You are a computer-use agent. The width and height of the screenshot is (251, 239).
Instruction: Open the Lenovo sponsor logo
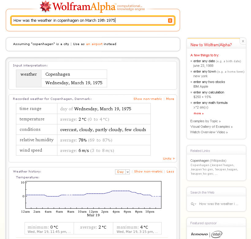(199, 234)
